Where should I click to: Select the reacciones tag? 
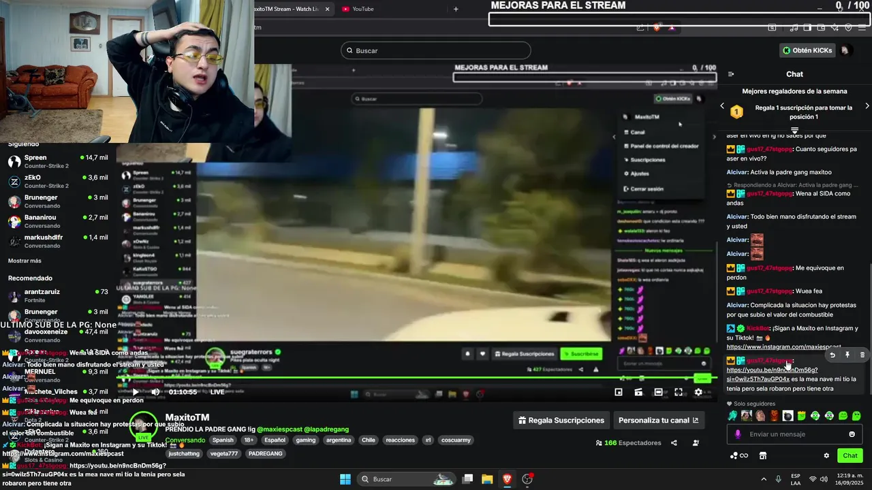click(x=400, y=440)
